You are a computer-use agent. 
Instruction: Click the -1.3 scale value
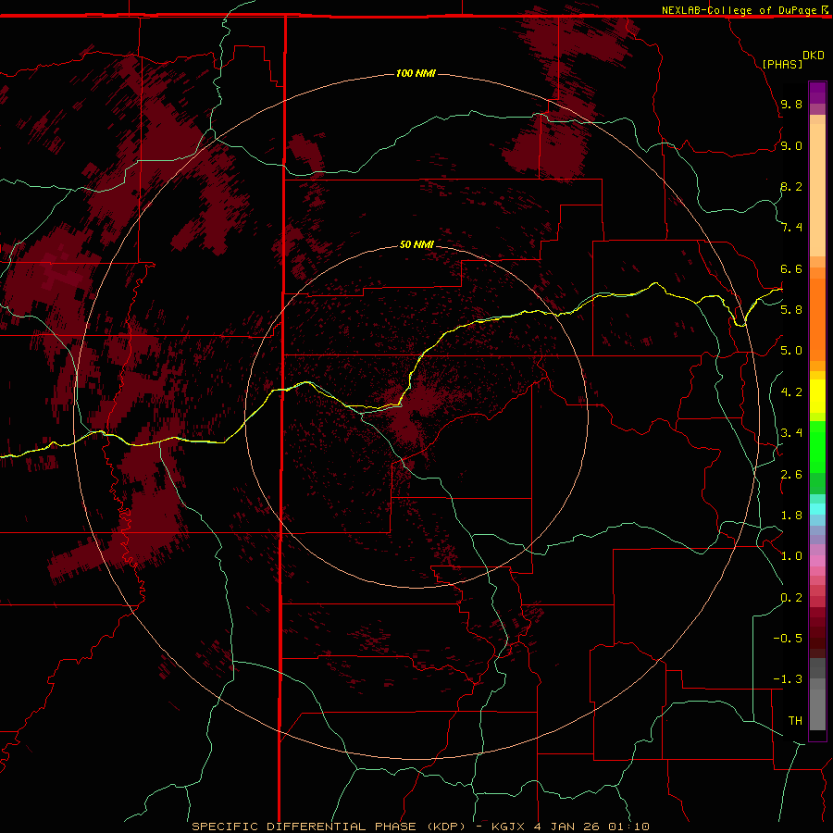pyautogui.click(x=788, y=679)
